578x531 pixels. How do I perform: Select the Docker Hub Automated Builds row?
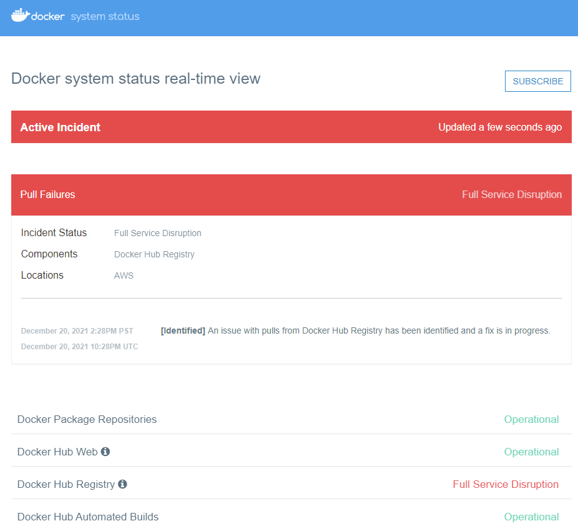pos(291,517)
